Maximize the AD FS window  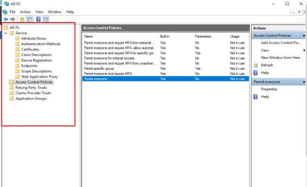coord(287,4)
